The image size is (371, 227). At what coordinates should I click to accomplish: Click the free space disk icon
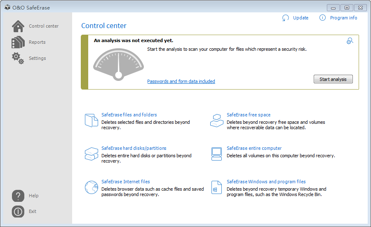[217, 121]
